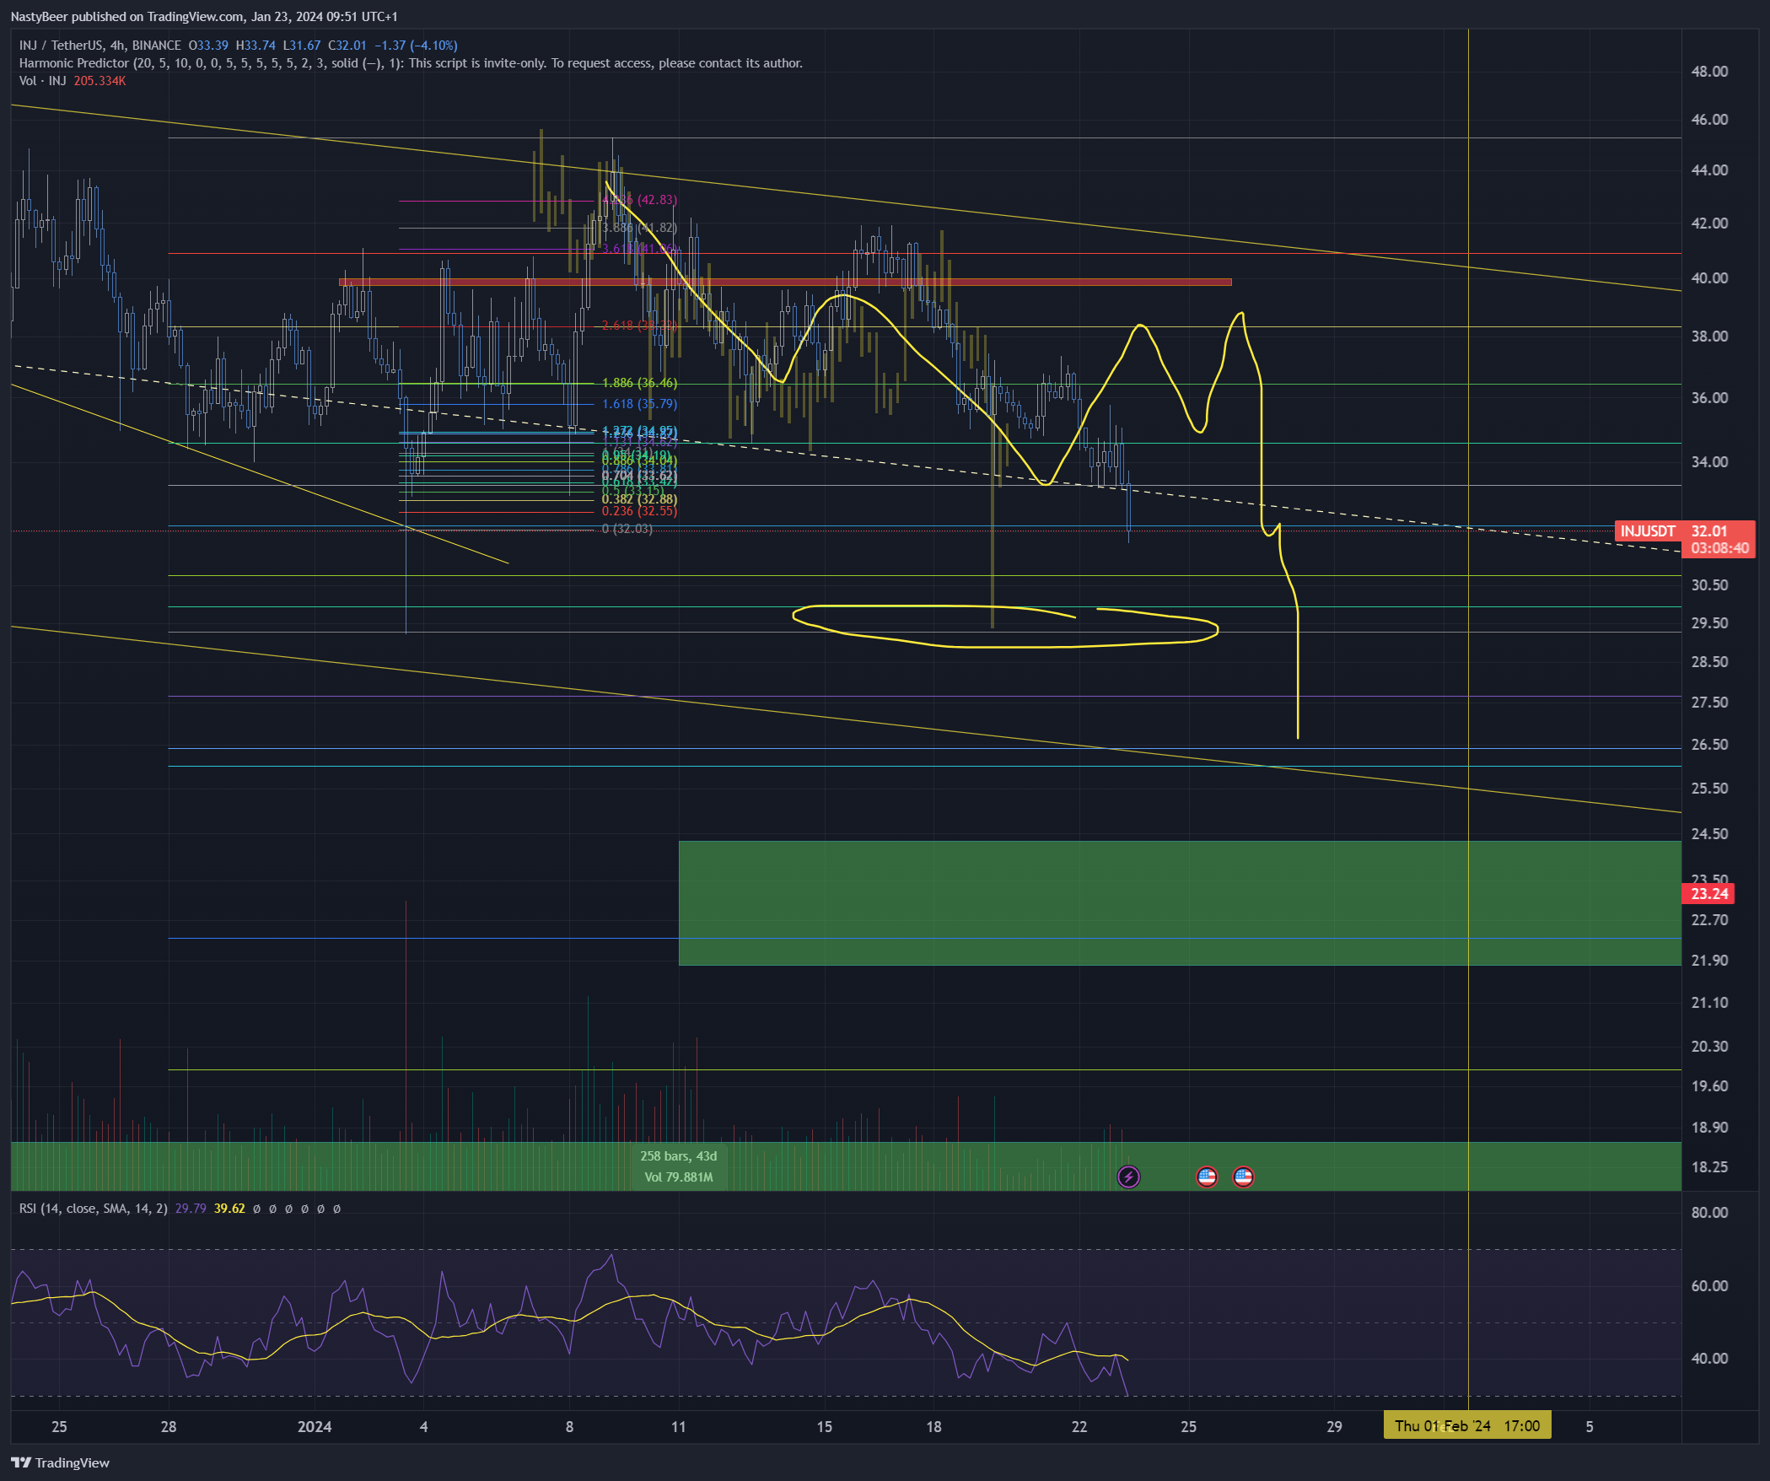Click the 48.00 price axis label

pos(1709,72)
